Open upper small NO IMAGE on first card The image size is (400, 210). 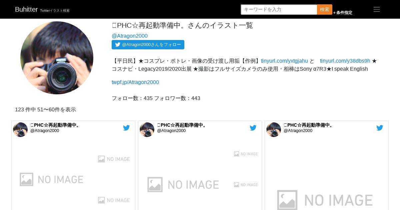pyautogui.click(x=114, y=159)
